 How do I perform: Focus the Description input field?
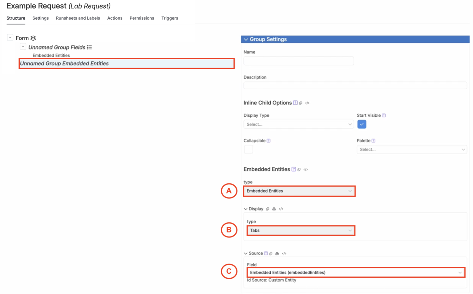coord(355,85)
